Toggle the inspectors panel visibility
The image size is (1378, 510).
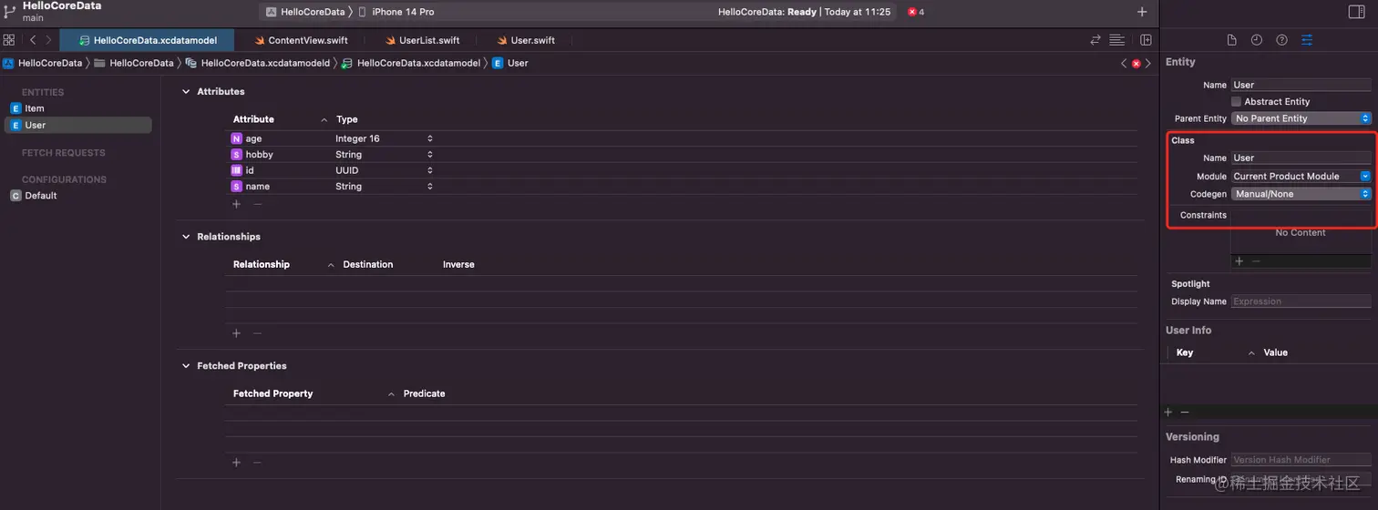tap(1356, 12)
